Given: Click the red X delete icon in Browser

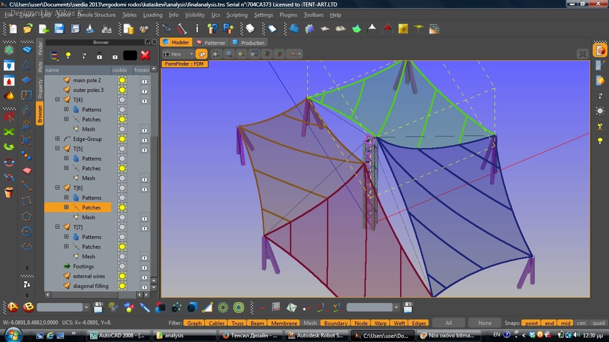Looking at the screenshot, I should click(145, 55).
